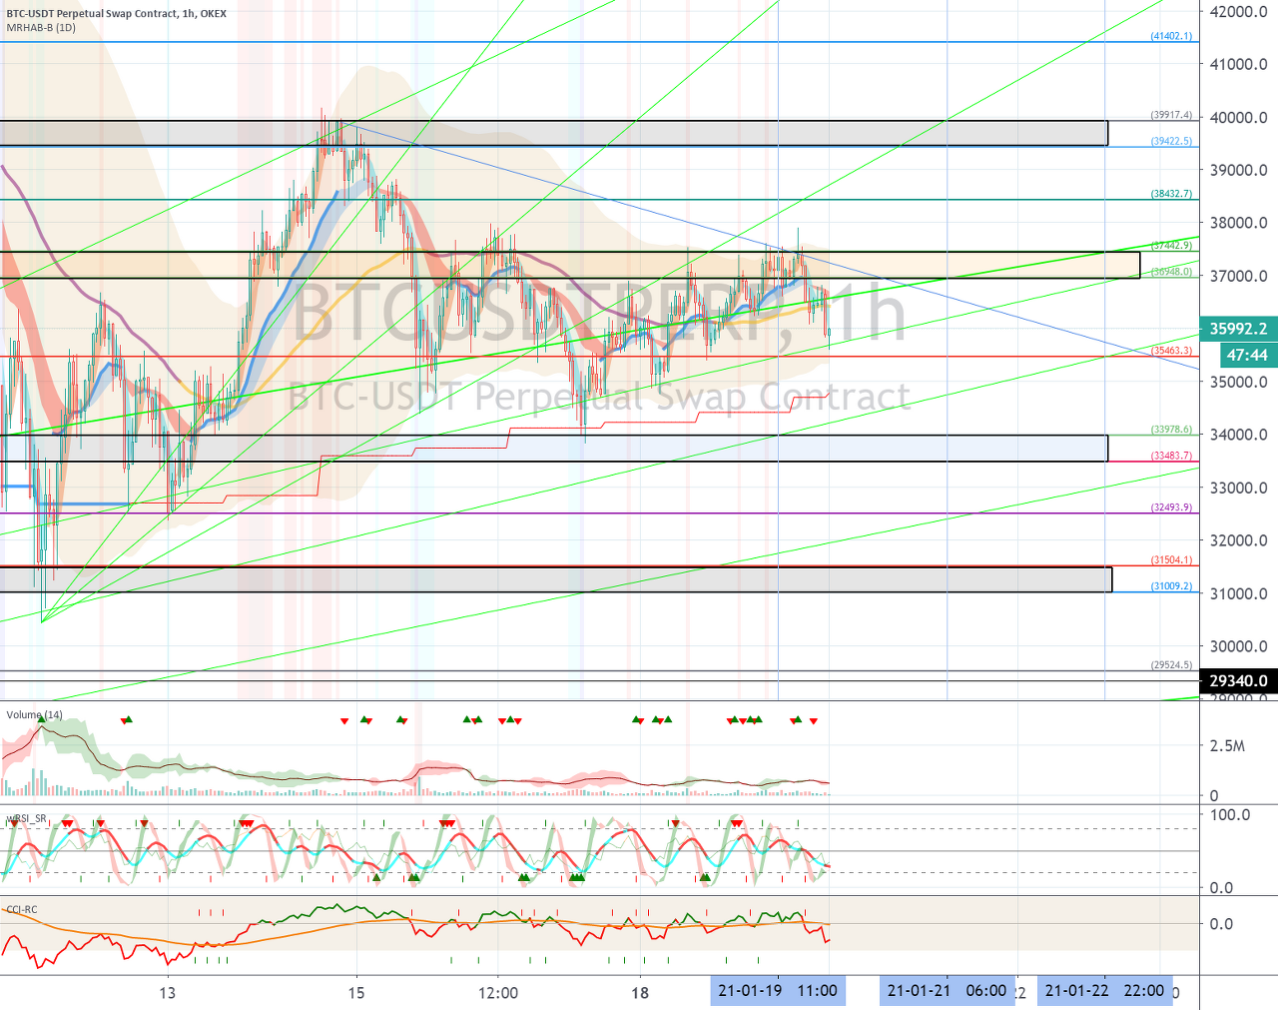Click the 41000.0 price axis label

1239,64
